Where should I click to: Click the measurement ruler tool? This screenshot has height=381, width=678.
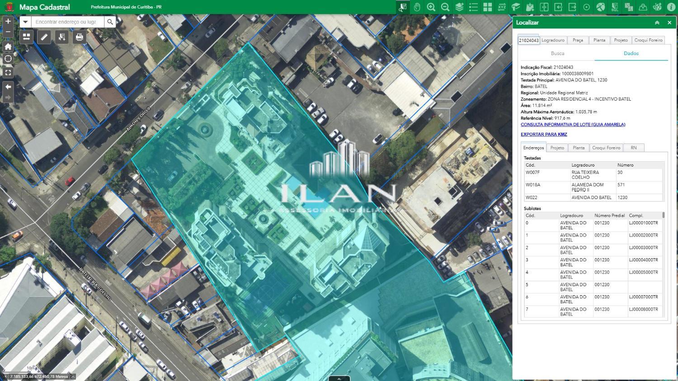coord(44,37)
